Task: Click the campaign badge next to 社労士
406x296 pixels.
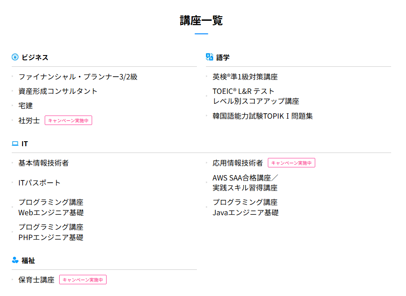Action: click(68, 120)
